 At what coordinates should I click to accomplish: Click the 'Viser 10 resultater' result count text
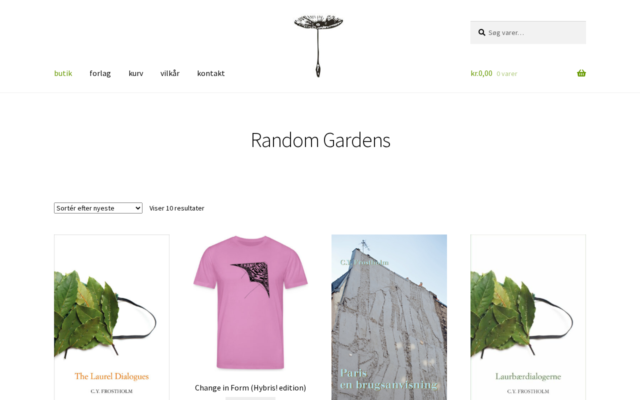(x=177, y=208)
